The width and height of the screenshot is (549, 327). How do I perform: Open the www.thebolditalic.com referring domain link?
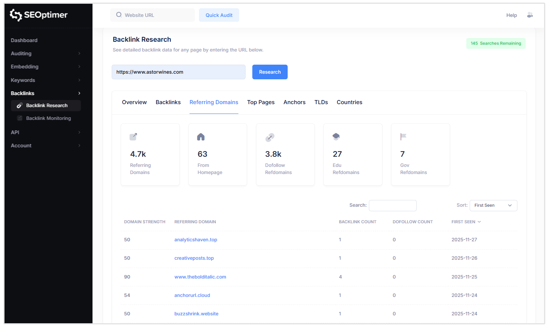[x=200, y=277]
